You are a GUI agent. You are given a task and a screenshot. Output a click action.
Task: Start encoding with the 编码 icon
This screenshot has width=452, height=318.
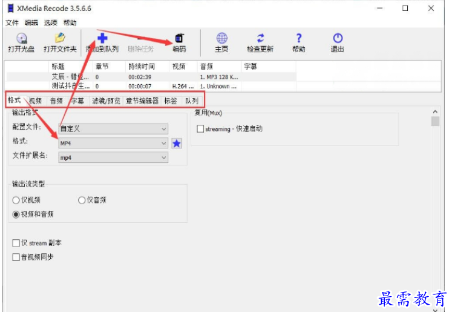[x=179, y=39]
